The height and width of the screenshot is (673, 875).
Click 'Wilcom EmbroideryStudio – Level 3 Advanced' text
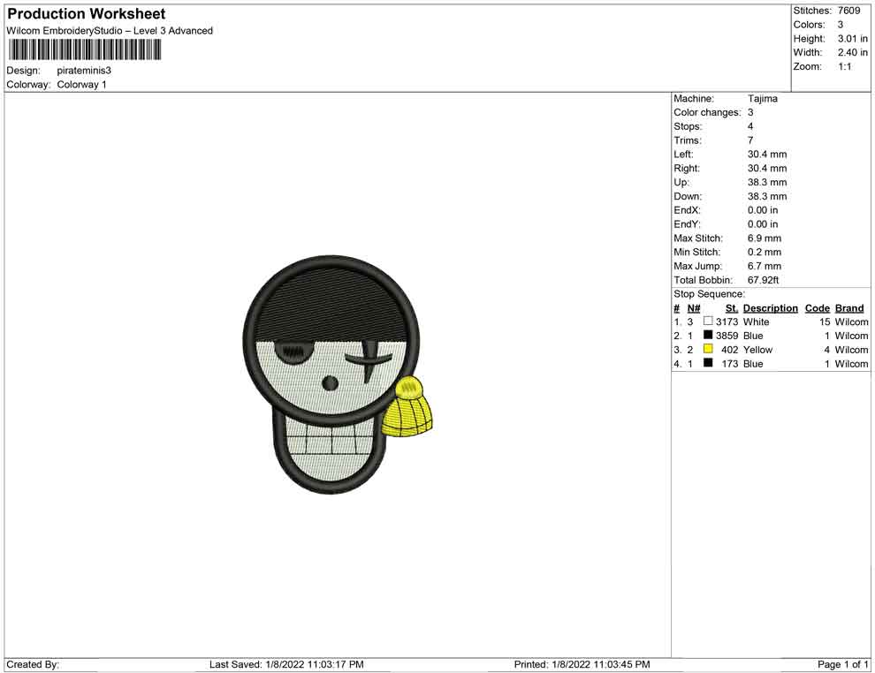(x=110, y=31)
